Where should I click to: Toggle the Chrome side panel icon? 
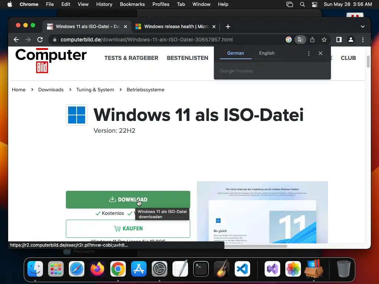click(339, 40)
